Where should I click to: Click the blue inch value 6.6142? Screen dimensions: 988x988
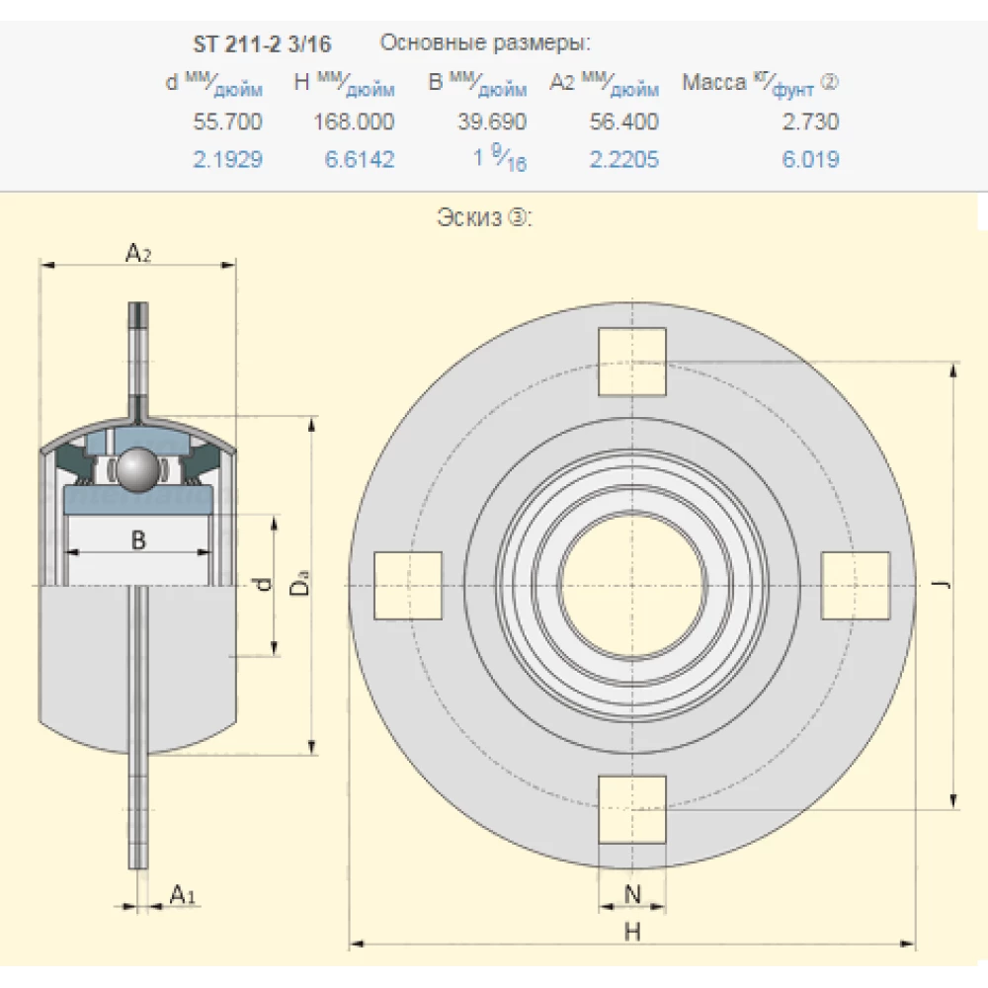[360, 160]
